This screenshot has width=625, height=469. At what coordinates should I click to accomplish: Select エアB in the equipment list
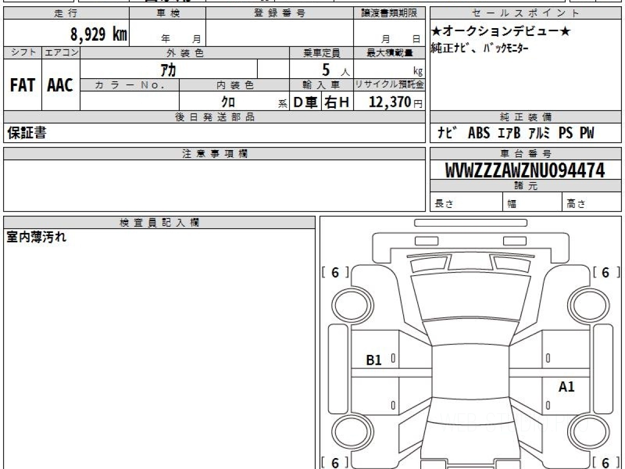click(510, 133)
